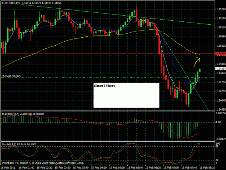Click the 15 Feb 05:40 time label
The height and width of the screenshot is (170, 226).
pyautogui.click(x=135, y=167)
